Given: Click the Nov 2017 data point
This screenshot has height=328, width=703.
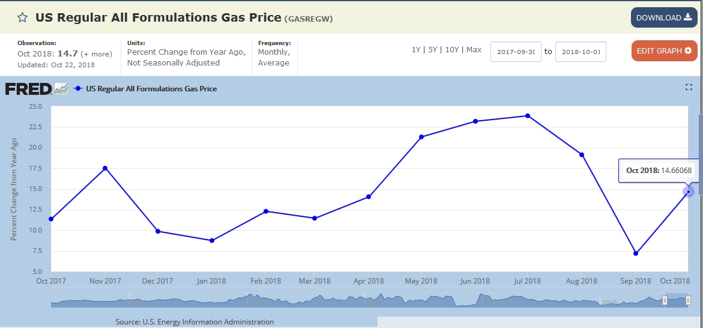Looking at the screenshot, I should (x=105, y=168).
